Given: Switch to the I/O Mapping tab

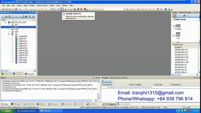Looking at the screenshot, I should pyautogui.click(x=109, y=104).
